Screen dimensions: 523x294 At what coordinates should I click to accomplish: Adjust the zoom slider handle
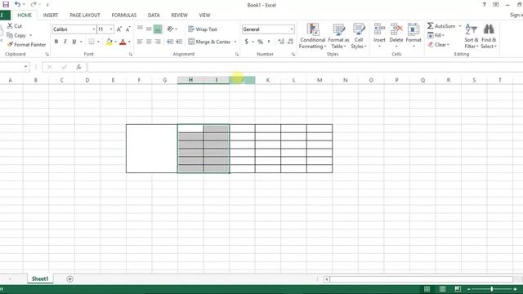(492, 289)
